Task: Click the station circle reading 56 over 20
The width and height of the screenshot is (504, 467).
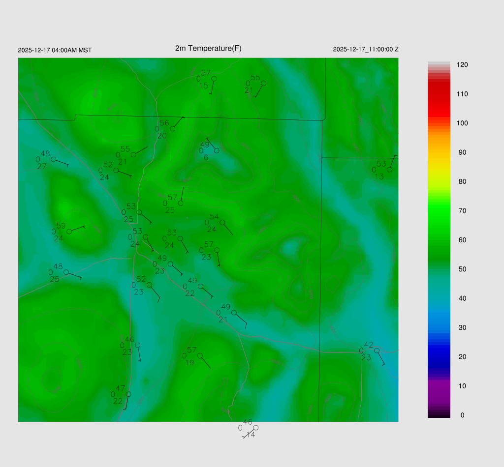Action: [x=173, y=129]
